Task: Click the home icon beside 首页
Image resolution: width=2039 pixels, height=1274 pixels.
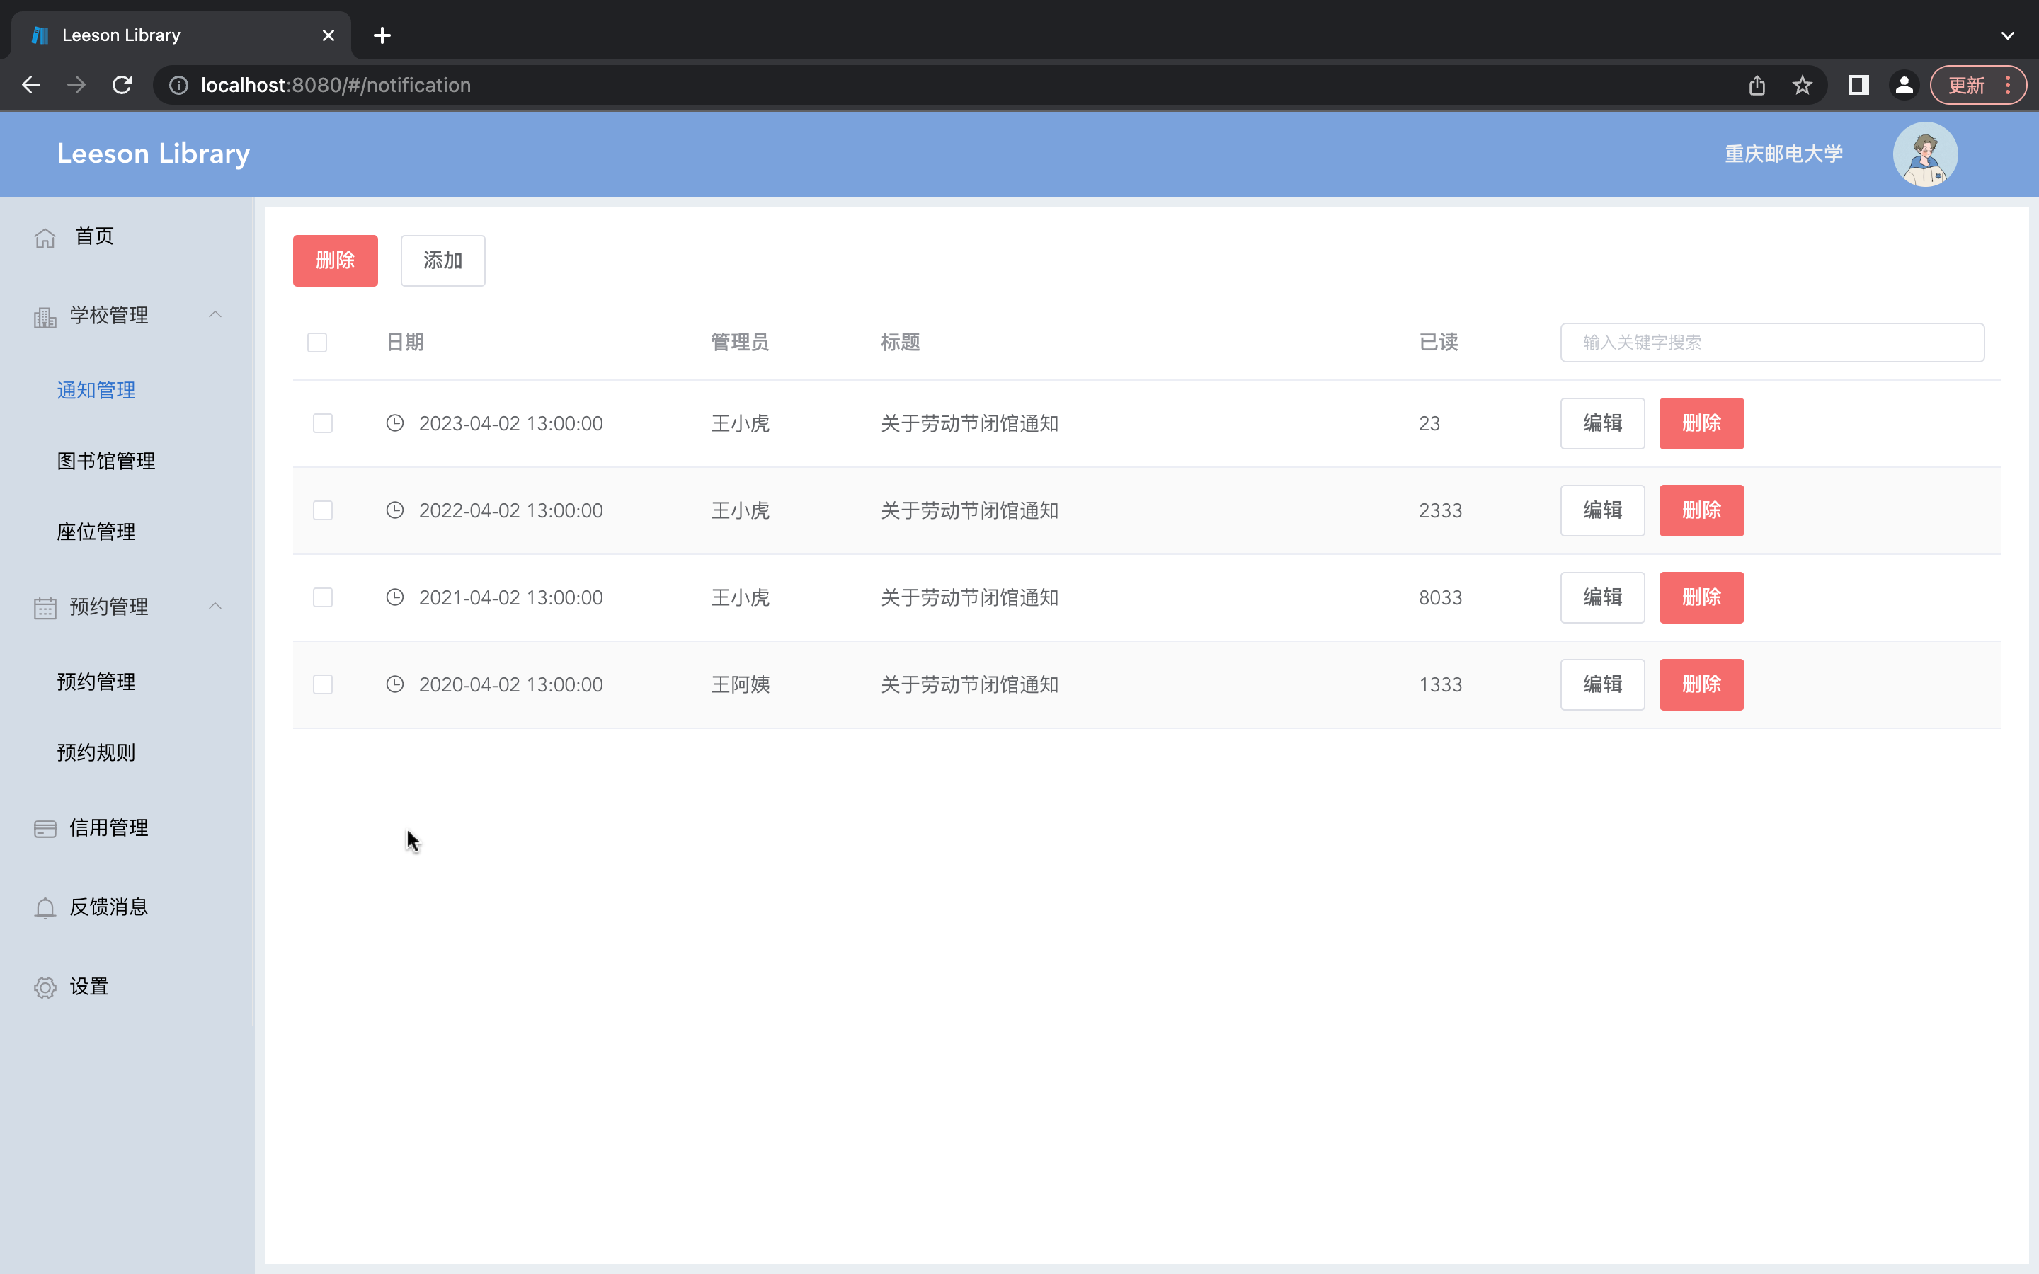Action: tap(45, 237)
